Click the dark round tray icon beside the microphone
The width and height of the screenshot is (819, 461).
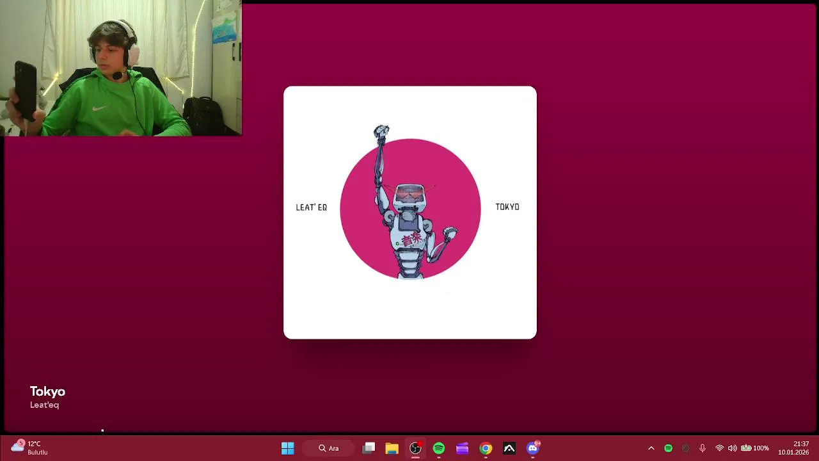(x=685, y=448)
